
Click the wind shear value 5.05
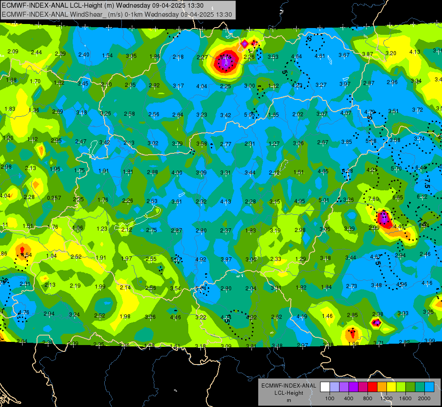tap(250, 115)
